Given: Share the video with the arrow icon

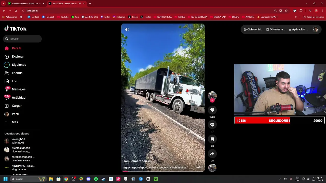Looking at the screenshot, I should click(x=212, y=154).
